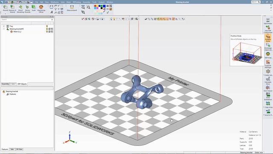This screenshot has height=154, width=273.
Task: Open the Support Manager
Action: click(268, 64)
